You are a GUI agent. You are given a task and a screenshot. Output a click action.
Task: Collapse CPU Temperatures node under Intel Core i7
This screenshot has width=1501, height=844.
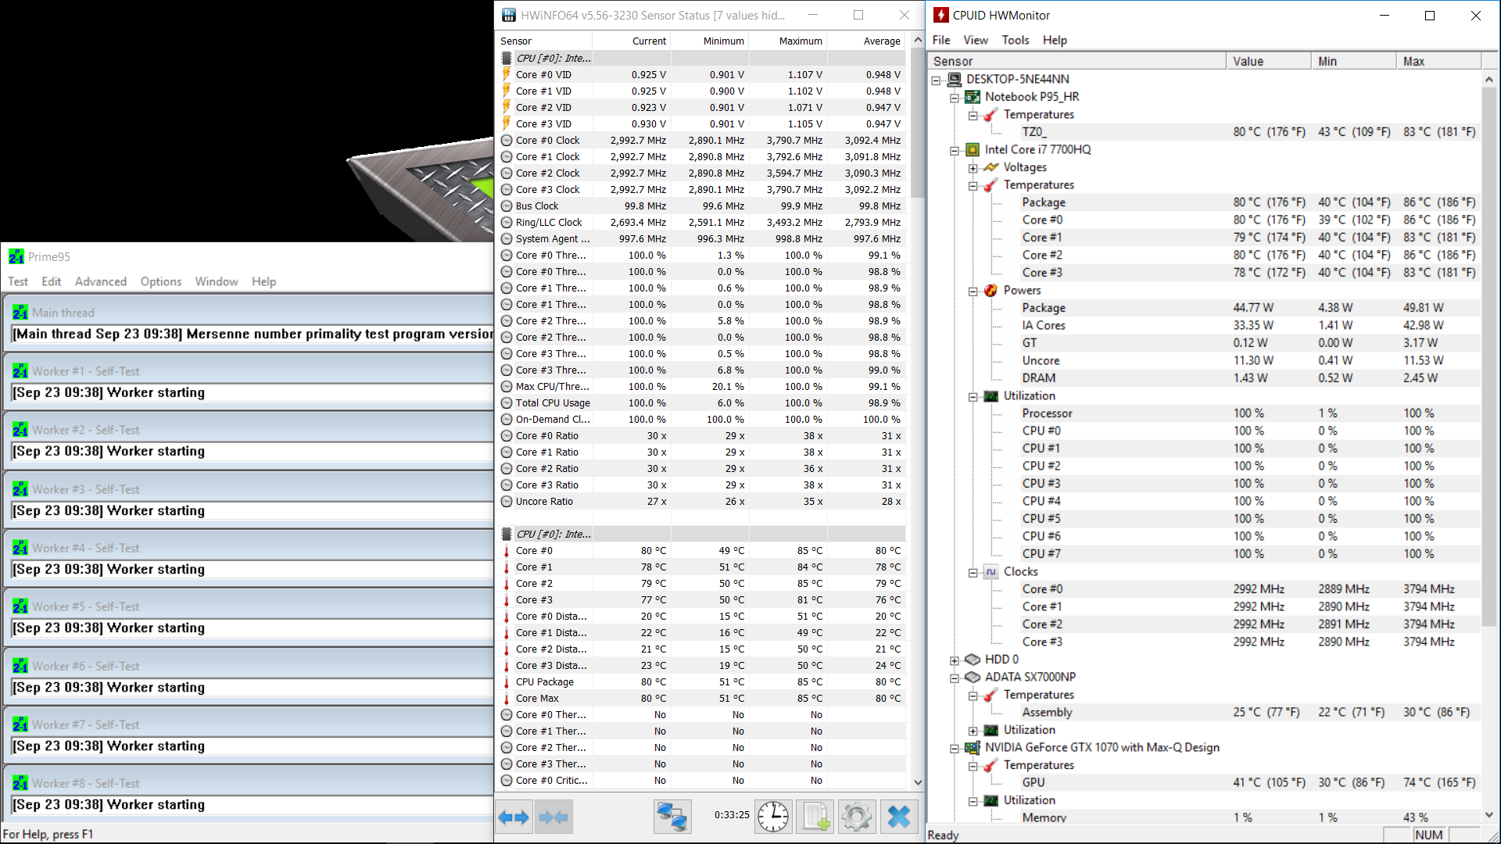point(973,185)
